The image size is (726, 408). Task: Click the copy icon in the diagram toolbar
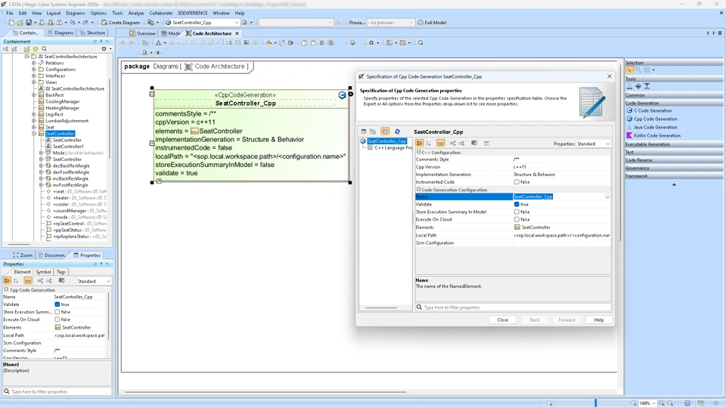pyautogui.click(x=304, y=42)
